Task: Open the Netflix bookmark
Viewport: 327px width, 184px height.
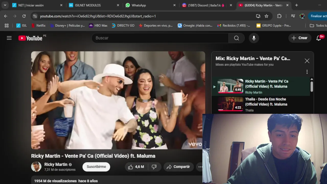Action: pos(38,26)
